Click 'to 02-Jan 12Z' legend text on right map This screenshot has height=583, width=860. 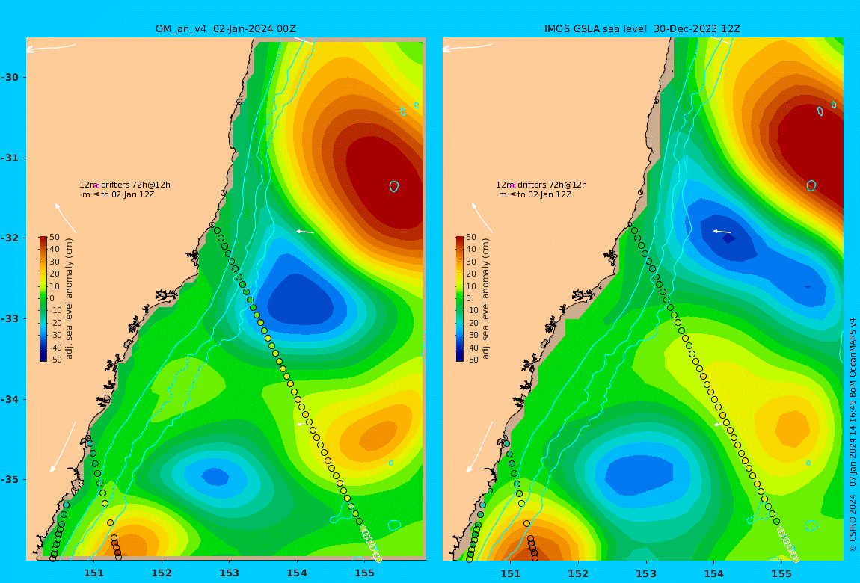pos(545,194)
